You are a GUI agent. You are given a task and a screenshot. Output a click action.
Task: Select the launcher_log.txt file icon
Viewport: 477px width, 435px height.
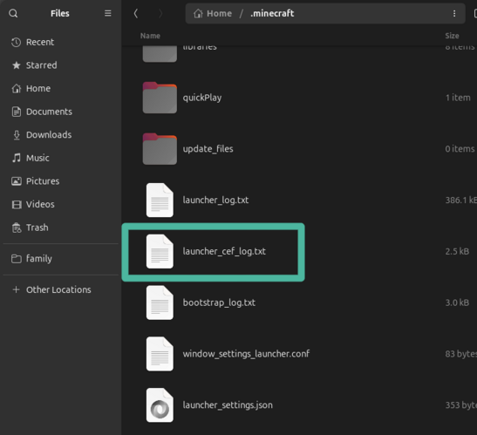point(160,200)
